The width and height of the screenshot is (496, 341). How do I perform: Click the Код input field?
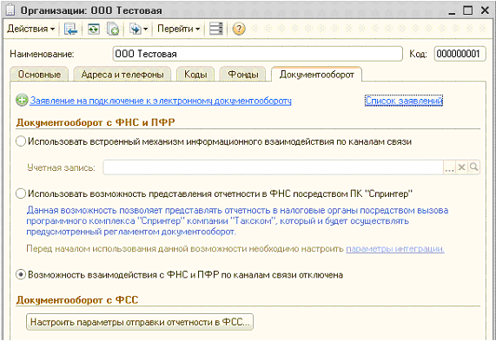point(460,54)
